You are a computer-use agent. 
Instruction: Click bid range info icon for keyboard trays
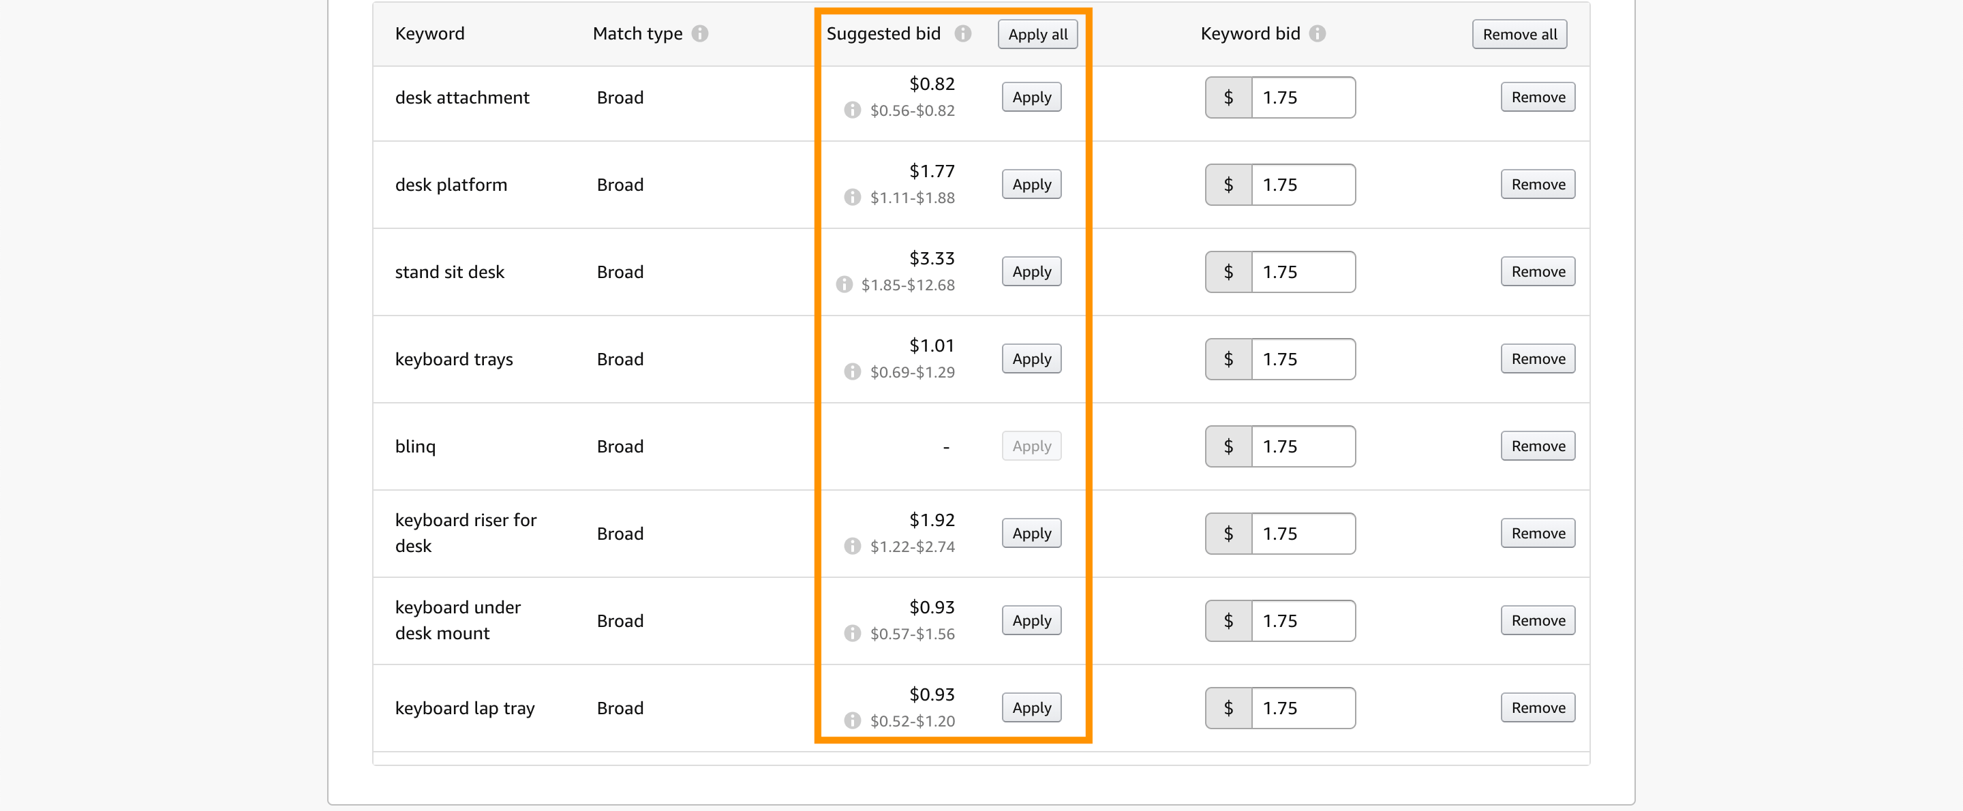(x=852, y=372)
